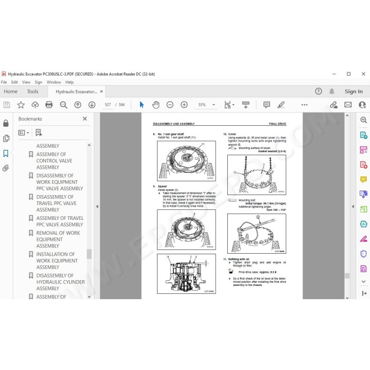Expand more tools chevron in right pane
370x370 pixels.
click(364, 281)
